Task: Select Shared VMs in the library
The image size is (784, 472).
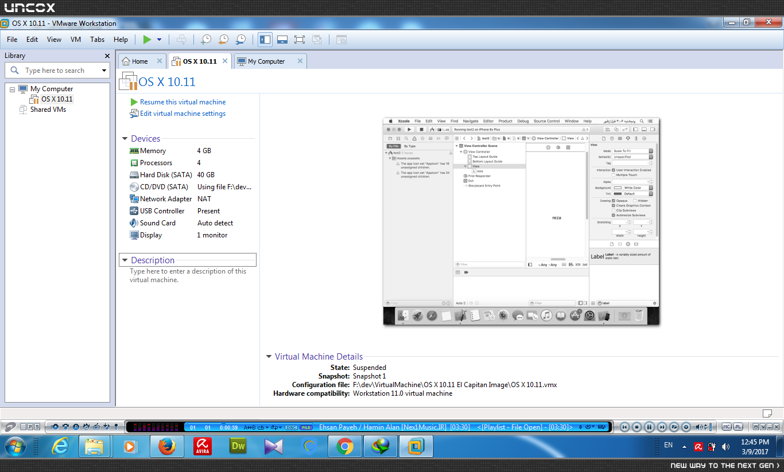Action: click(42, 110)
